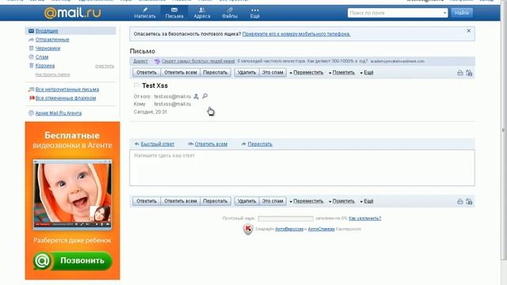507x285 pixels.
Task: Click bottom Переслать button
Action: [215, 201]
